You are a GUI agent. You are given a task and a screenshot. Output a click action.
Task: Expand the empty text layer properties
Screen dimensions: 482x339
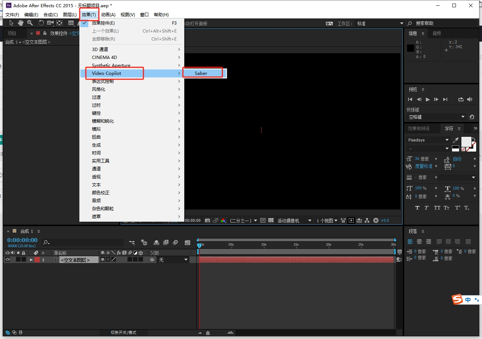[x=31, y=260]
